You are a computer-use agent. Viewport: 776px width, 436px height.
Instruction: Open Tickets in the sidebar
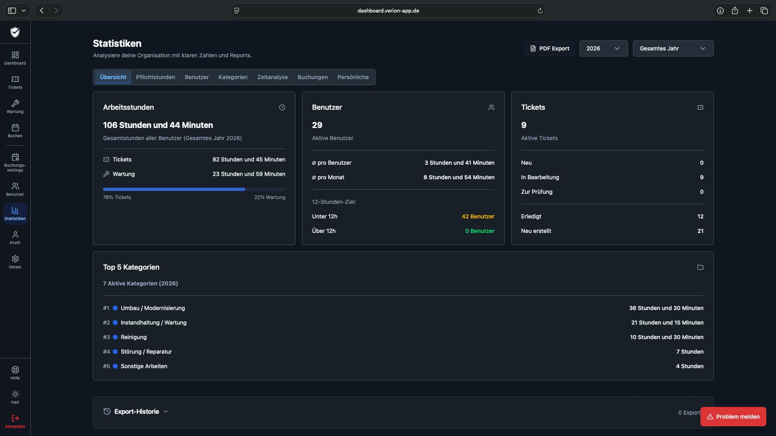(x=15, y=82)
